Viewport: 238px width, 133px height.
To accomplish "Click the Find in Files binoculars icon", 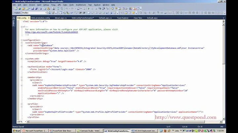I will (x=53, y=9).
